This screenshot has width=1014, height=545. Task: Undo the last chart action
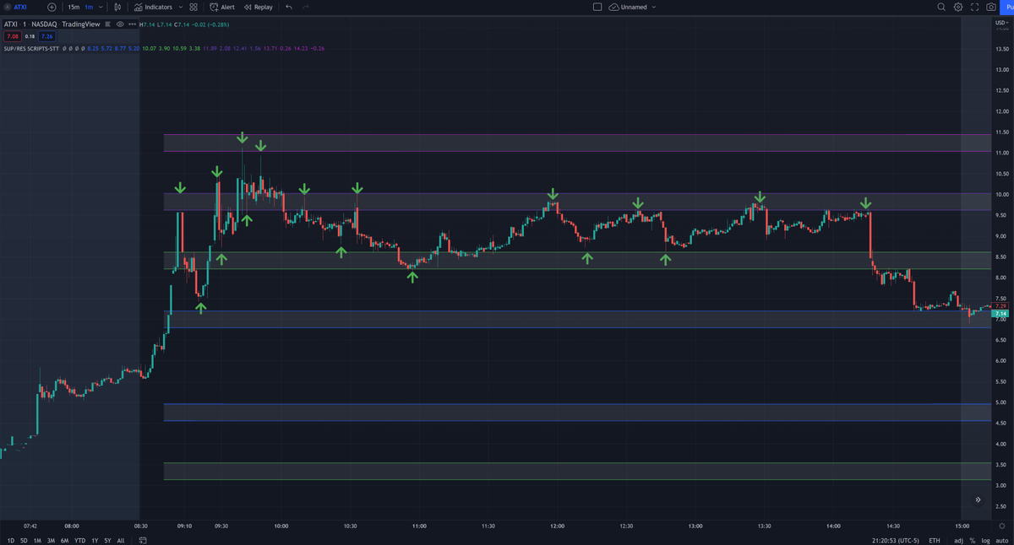tap(289, 7)
